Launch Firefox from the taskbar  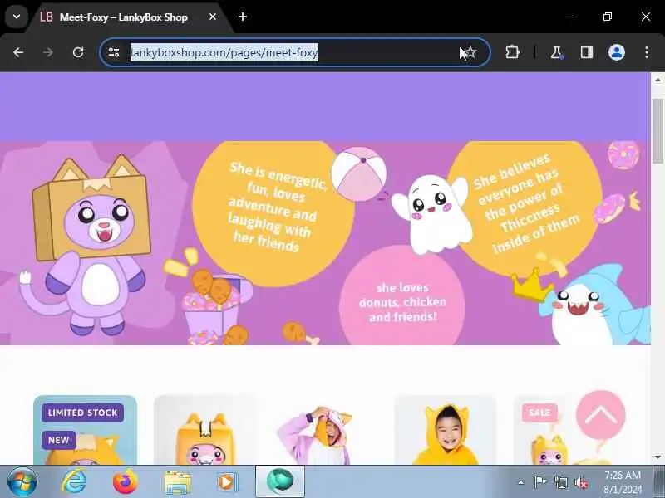126,481
